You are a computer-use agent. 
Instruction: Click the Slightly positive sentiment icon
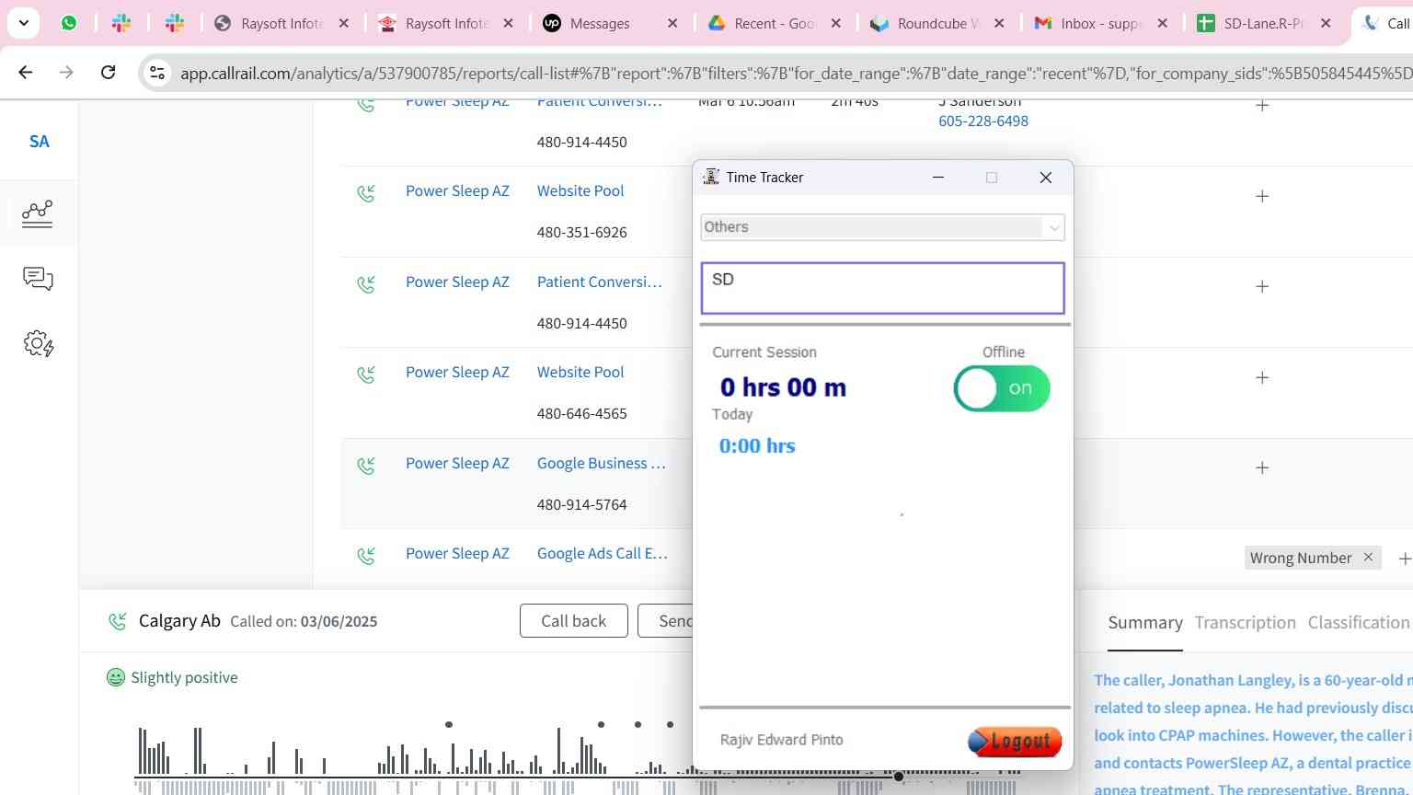click(x=116, y=677)
